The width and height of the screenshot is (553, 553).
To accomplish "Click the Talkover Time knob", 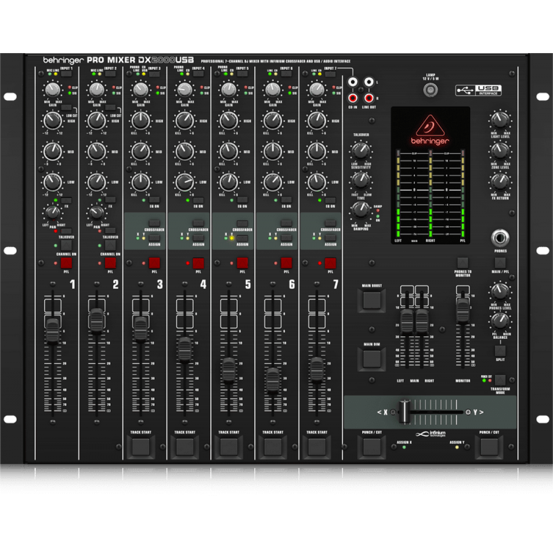I will click(361, 180).
